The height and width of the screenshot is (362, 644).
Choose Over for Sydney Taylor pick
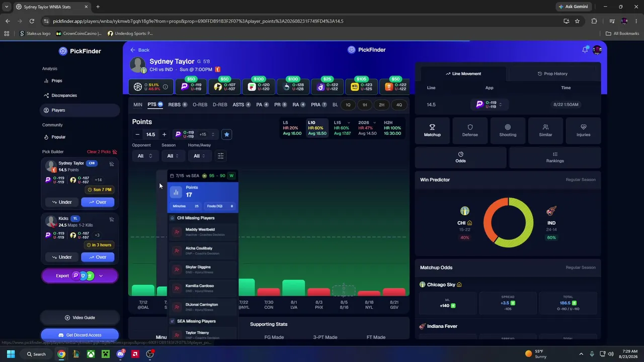coord(98,202)
